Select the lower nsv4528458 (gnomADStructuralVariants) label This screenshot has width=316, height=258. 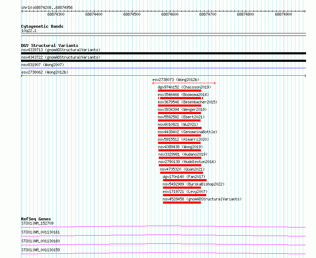[202, 199]
